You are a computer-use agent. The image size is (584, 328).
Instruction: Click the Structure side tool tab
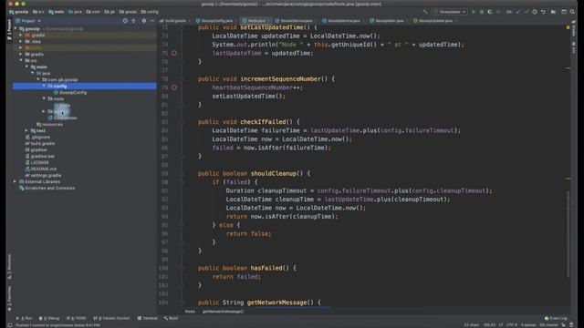point(9,267)
